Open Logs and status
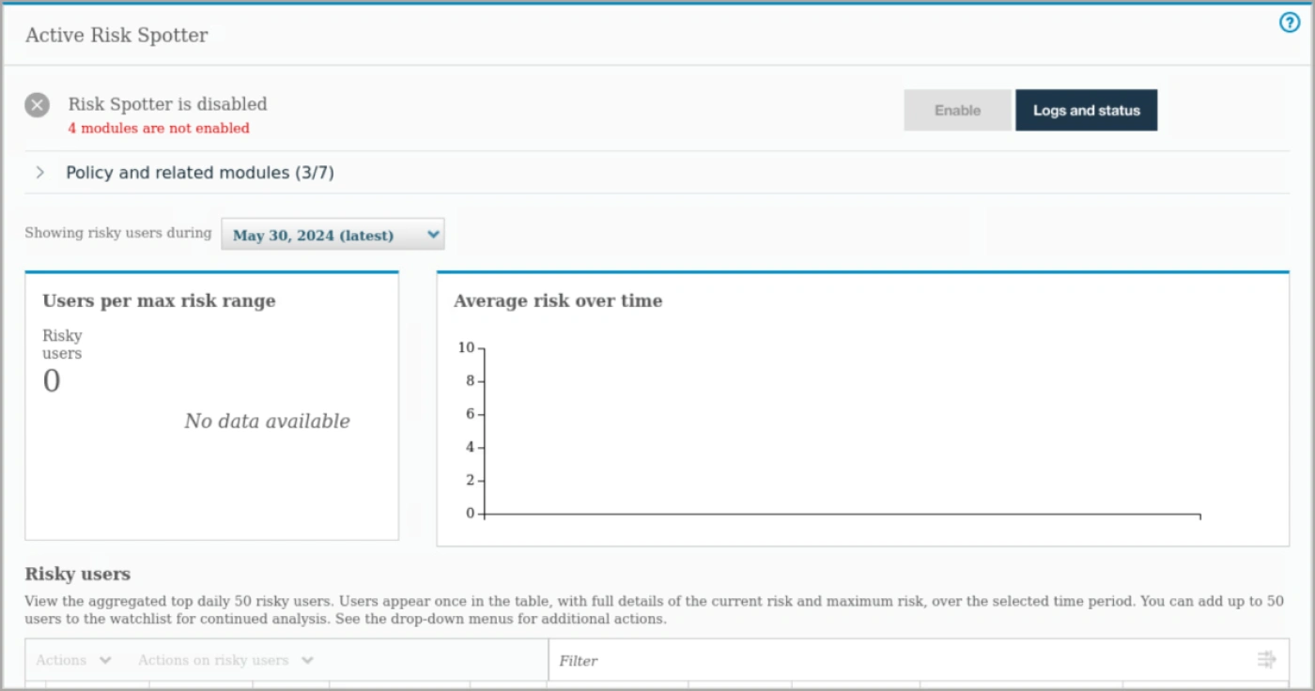This screenshot has height=691, width=1315. (x=1086, y=110)
